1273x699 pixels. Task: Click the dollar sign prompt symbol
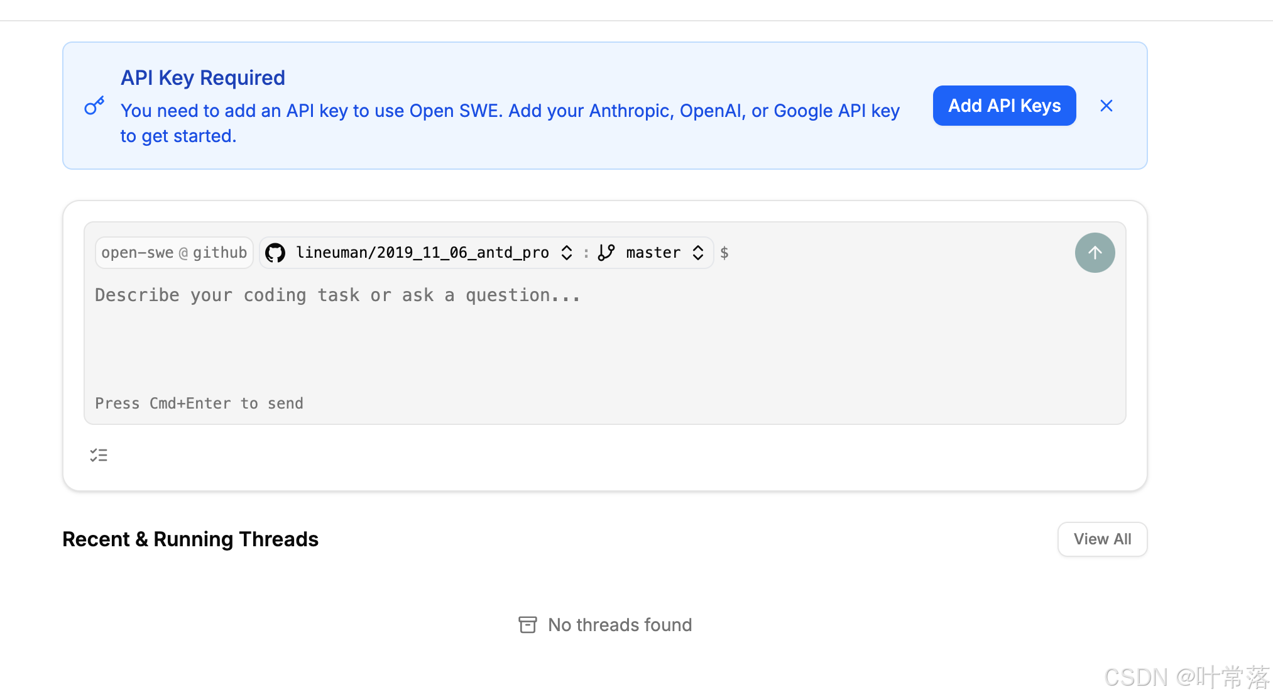pos(724,253)
